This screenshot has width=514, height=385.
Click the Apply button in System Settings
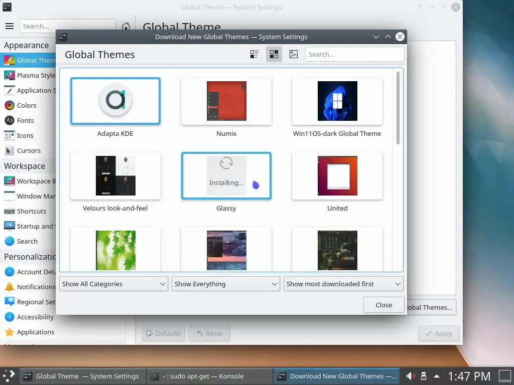pyautogui.click(x=439, y=333)
